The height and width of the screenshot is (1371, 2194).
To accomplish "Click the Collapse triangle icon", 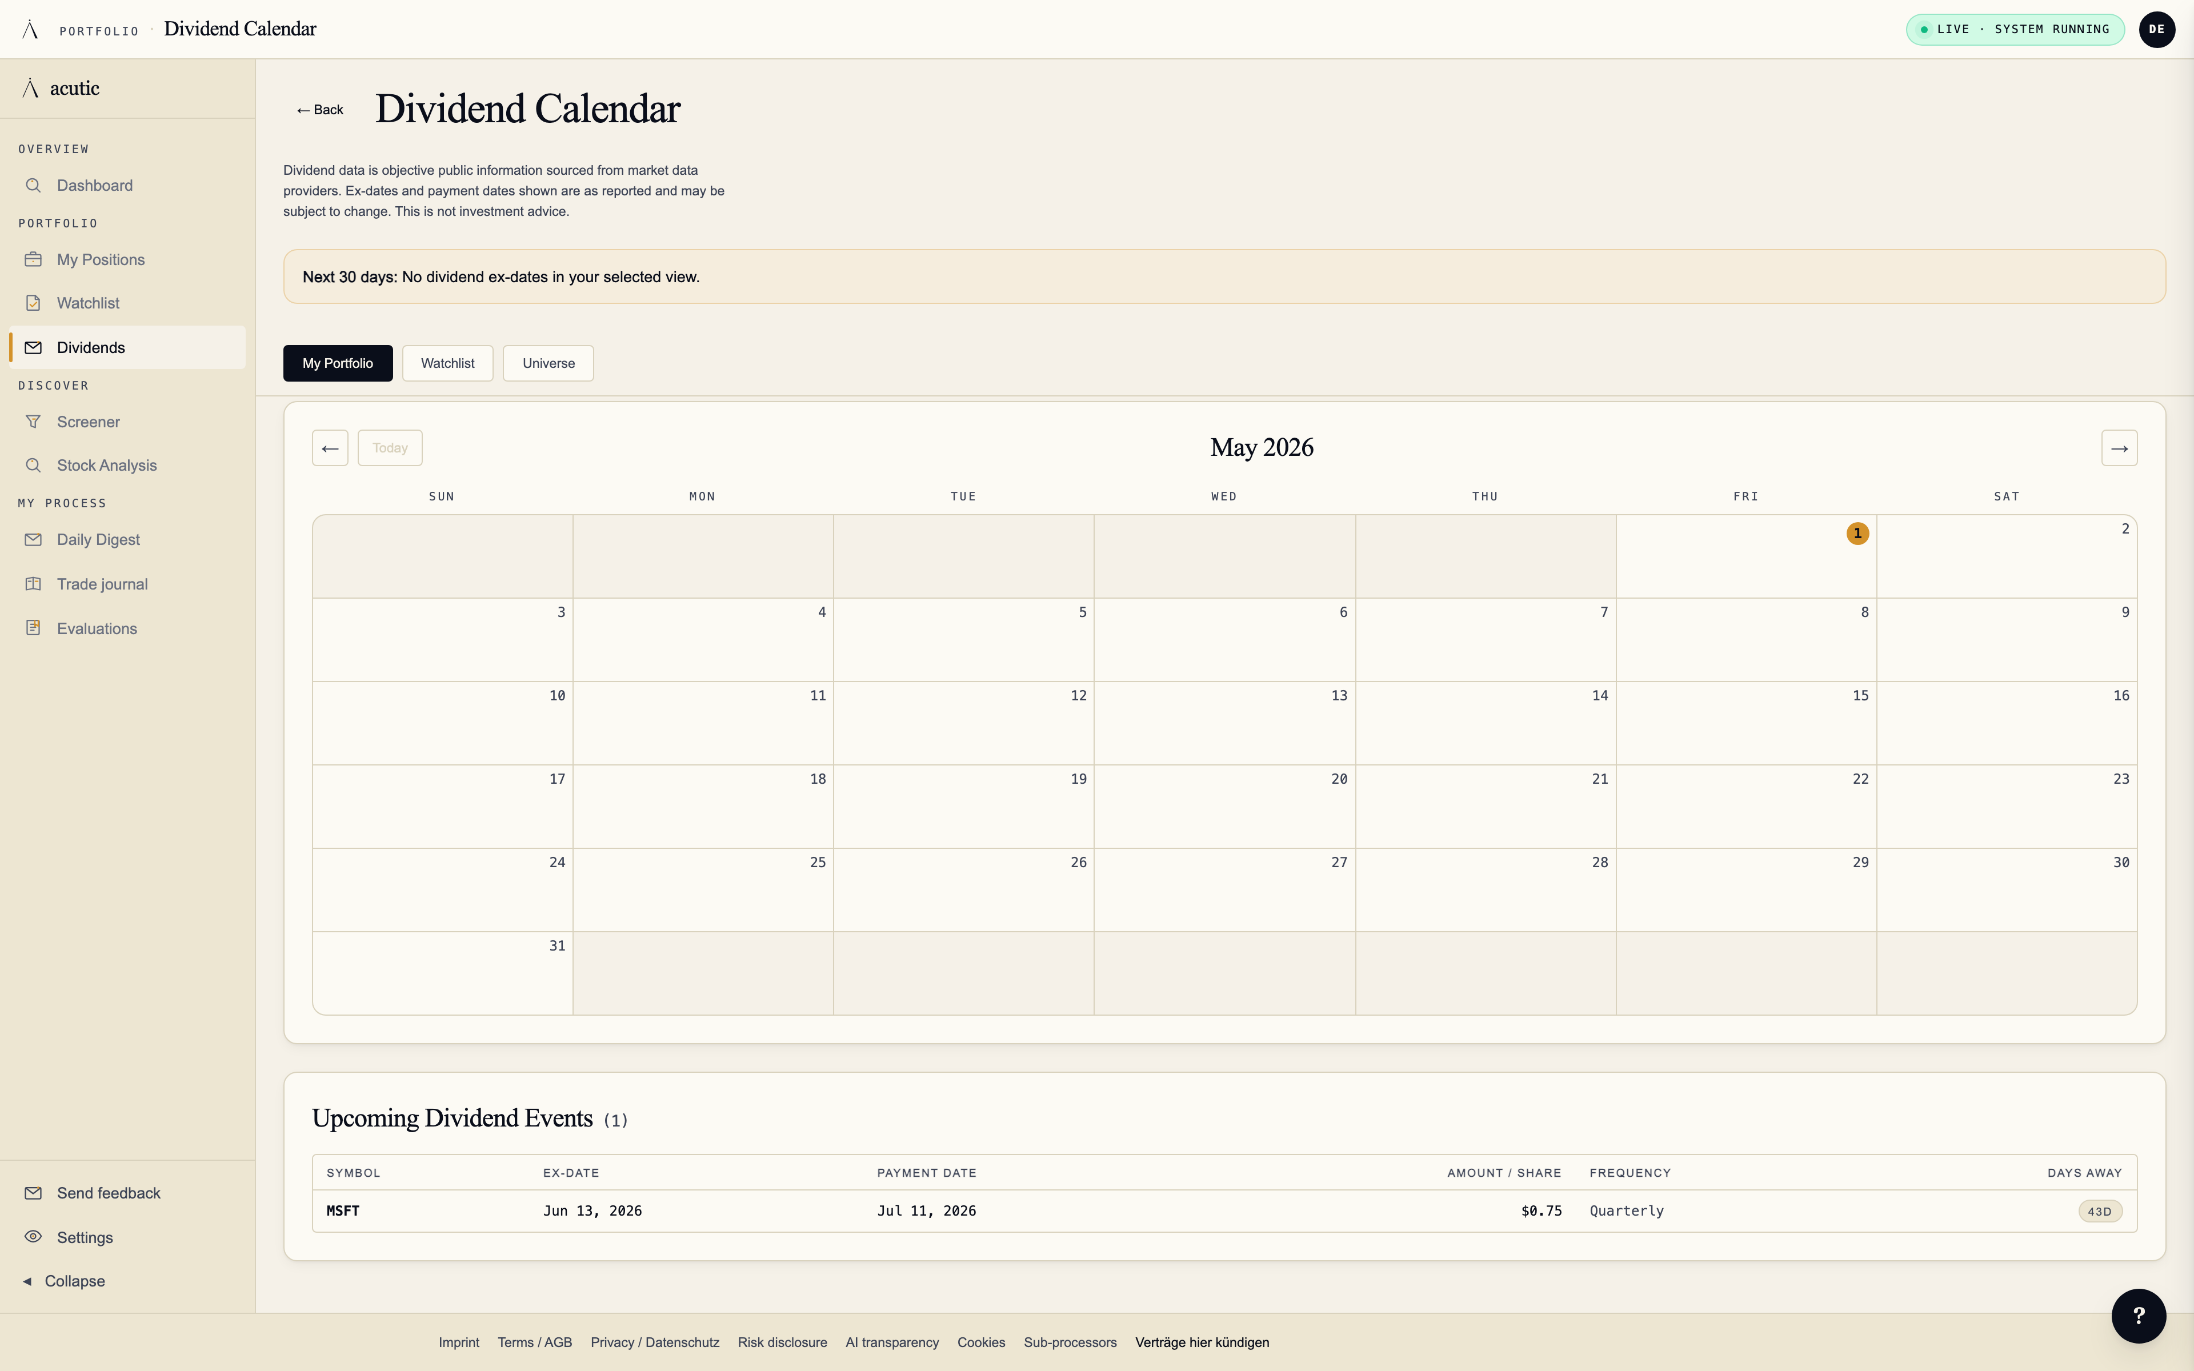I will point(27,1281).
